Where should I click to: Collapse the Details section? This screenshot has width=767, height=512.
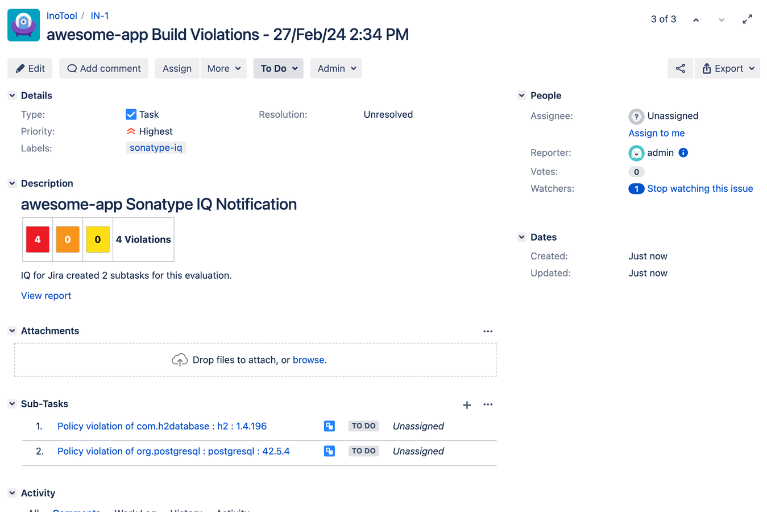pyautogui.click(x=12, y=96)
